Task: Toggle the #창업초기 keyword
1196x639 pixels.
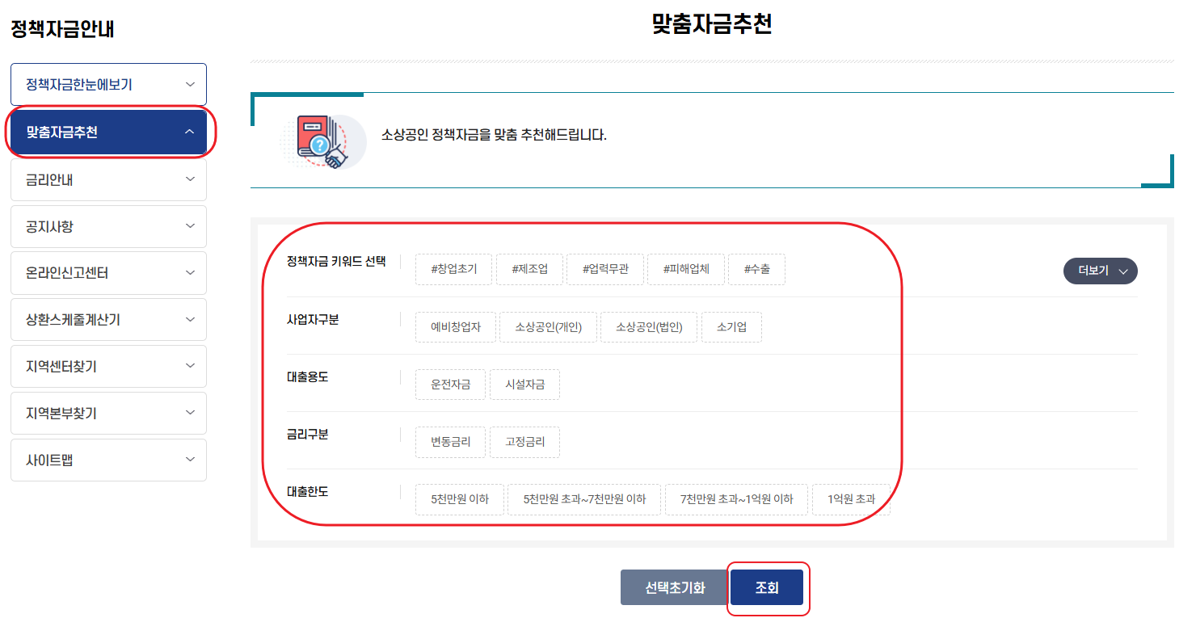Action: [454, 269]
